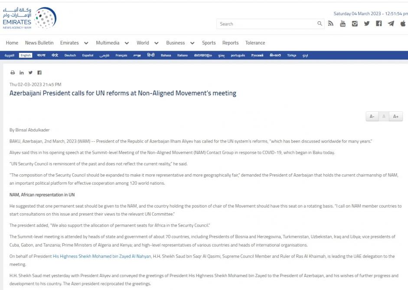Click the Instagram icon in header
Image resolution: width=408 pixels, height=290 pixels.
(355, 24)
